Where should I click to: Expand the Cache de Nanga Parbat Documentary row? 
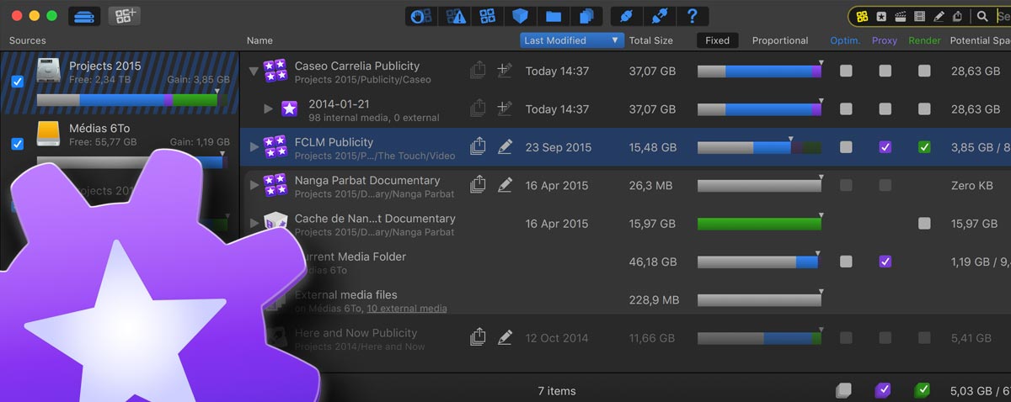[254, 223]
